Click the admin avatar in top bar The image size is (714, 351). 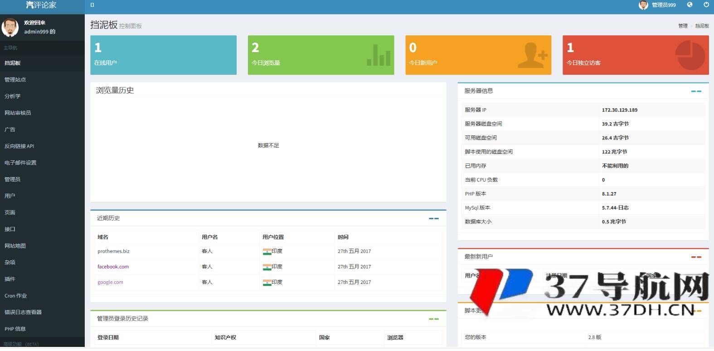643,5
